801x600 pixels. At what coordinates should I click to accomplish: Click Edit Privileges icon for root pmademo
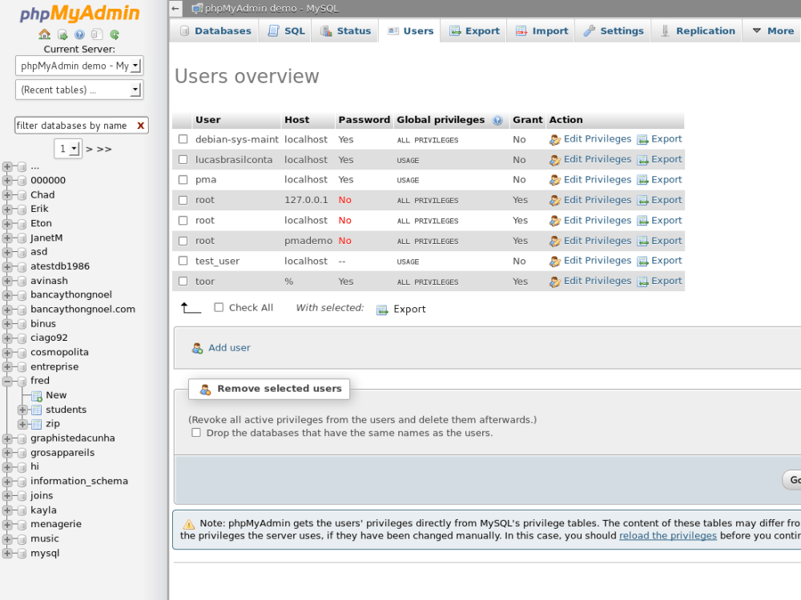tap(555, 241)
